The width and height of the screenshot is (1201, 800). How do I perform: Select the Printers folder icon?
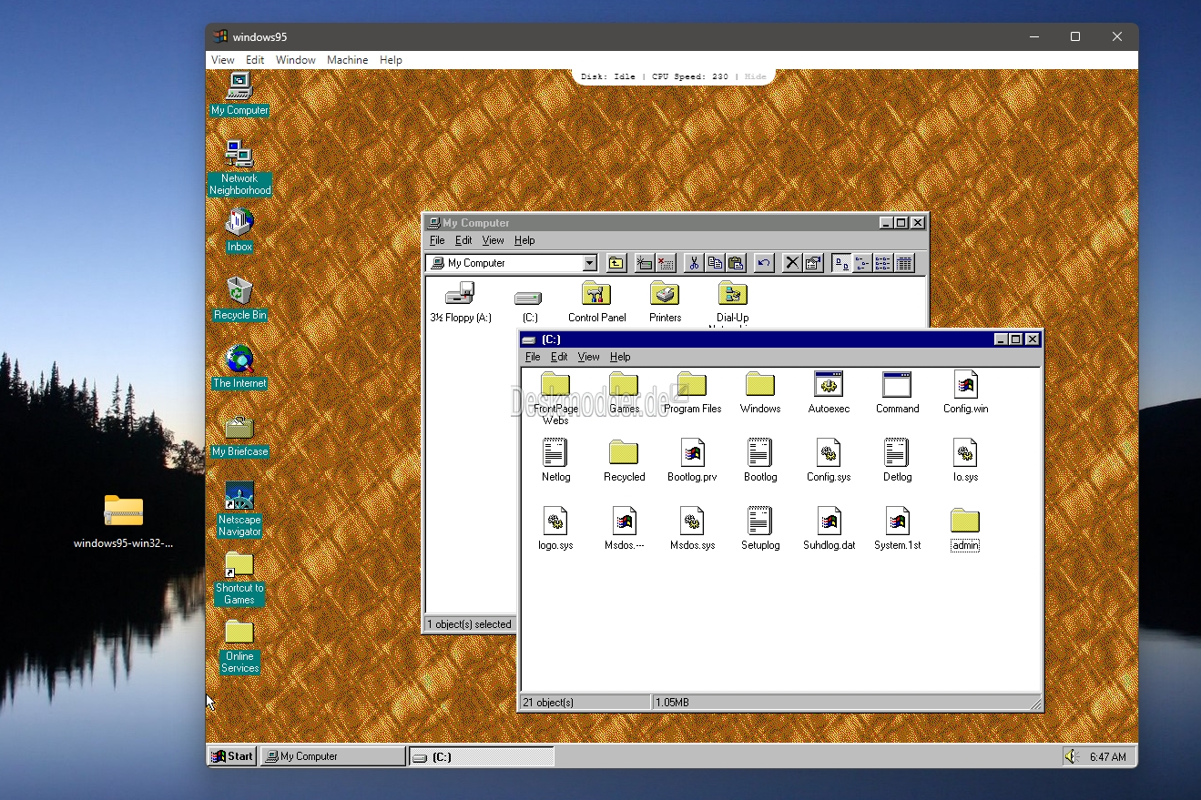(x=665, y=302)
